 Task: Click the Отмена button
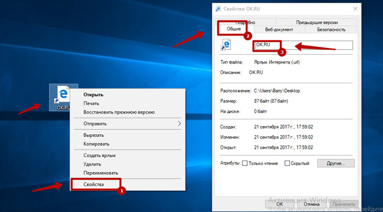(311, 204)
